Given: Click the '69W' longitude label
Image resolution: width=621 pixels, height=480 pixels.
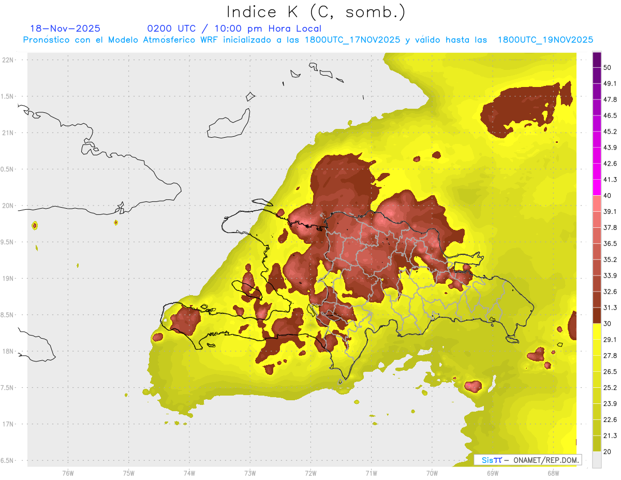Looking at the screenshot, I should tap(493, 473).
